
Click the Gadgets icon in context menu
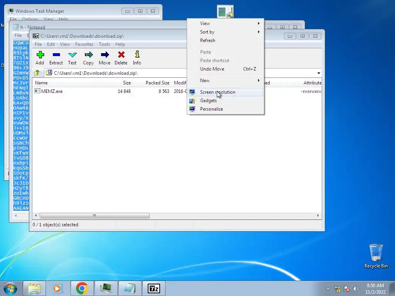point(192,101)
